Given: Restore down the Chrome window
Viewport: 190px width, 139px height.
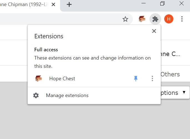Looking at the screenshot, I should click(x=162, y=3).
